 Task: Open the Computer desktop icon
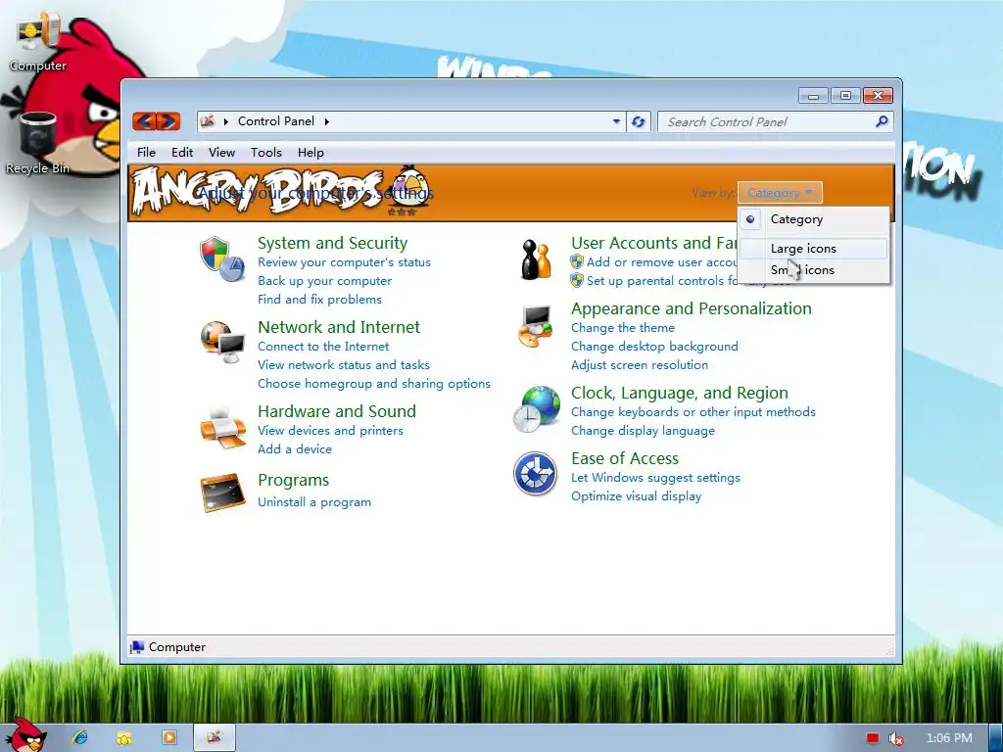click(x=38, y=43)
